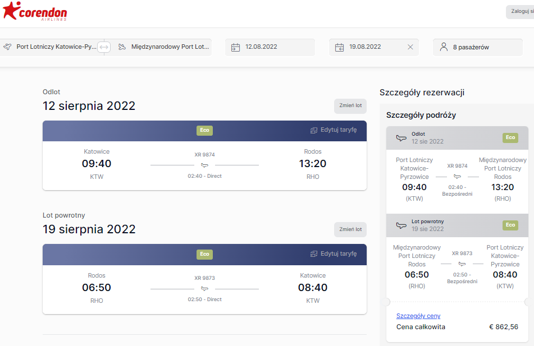The image size is (534, 346).
Task: Click Eco badge in Lot powrotny summary
Action: (x=510, y=225)
